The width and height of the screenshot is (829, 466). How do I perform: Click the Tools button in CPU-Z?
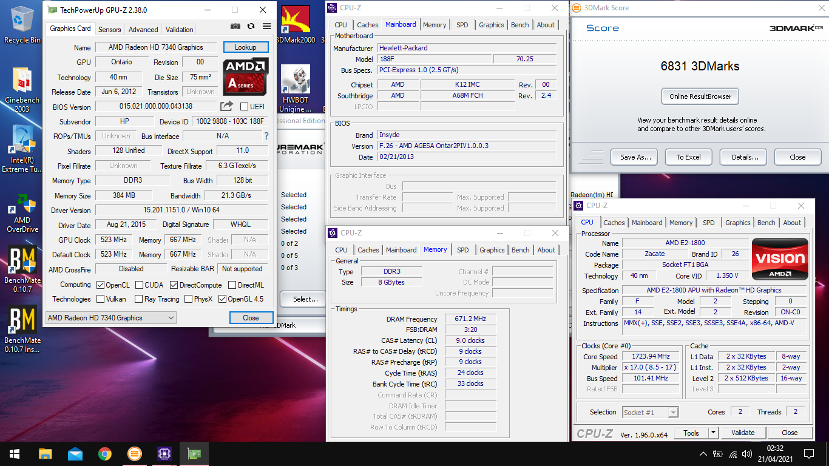(691, 433)
